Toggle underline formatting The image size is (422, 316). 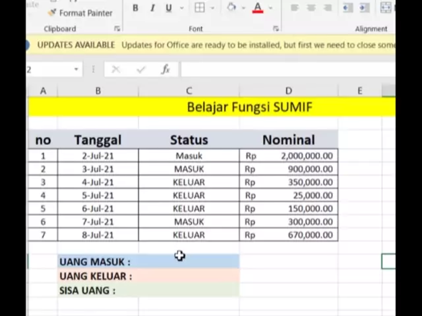click(x=168, y=8)
